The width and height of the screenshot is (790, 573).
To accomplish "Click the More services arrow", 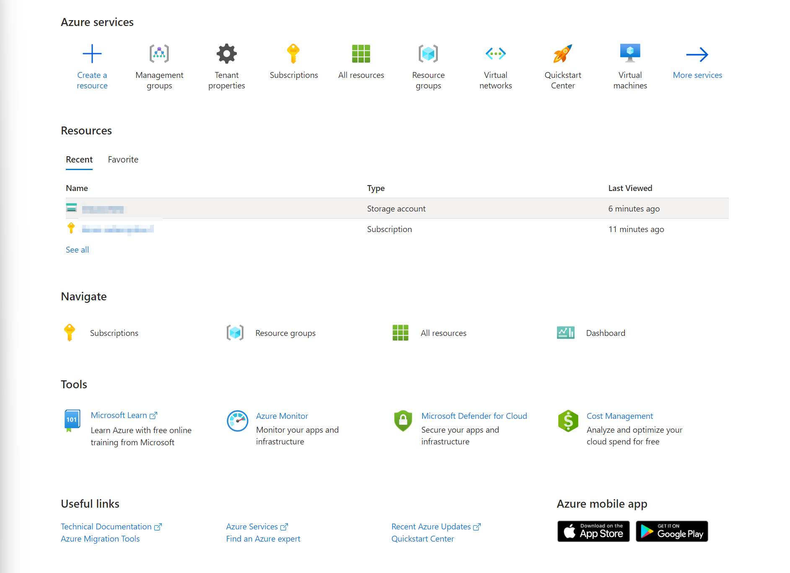I will [697, 55].
